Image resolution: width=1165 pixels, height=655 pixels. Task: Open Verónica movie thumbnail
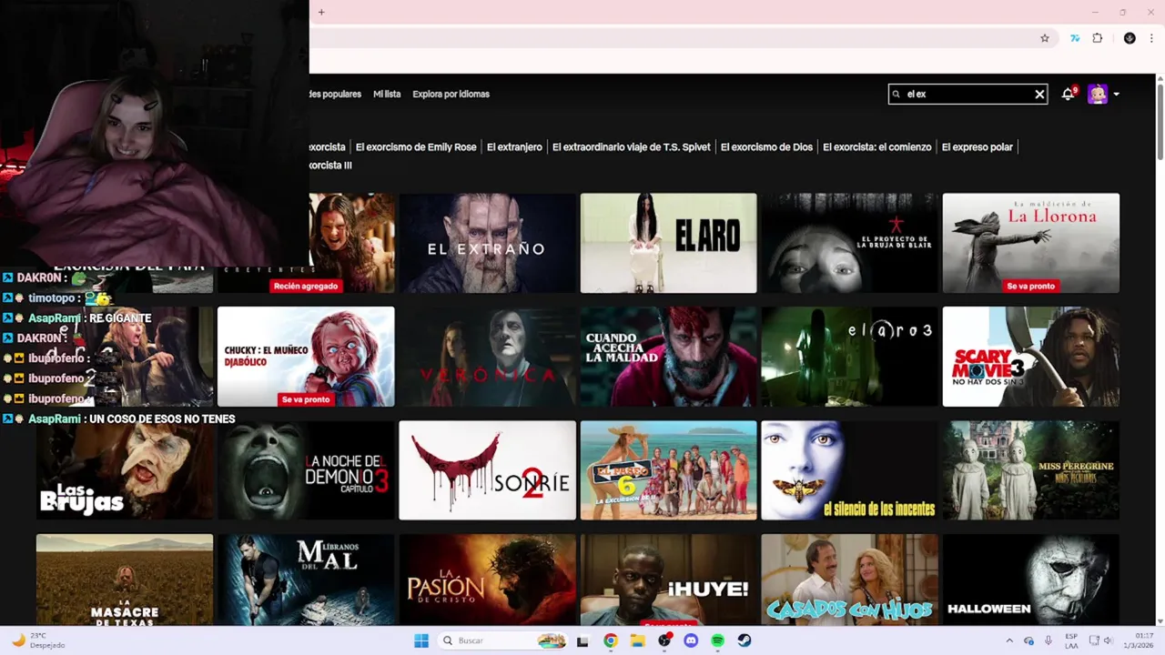(x=487, y=357)
